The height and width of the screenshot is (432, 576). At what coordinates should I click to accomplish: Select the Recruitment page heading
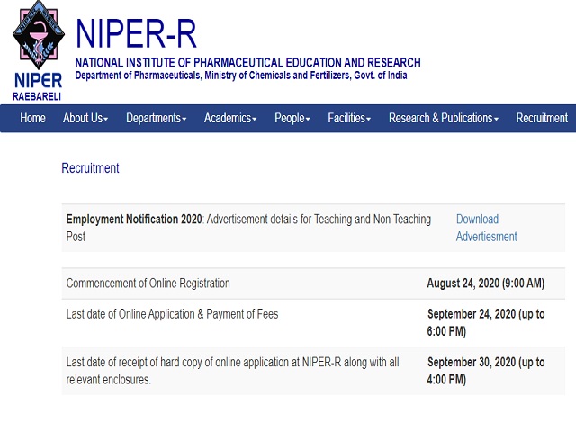[90, 168]
